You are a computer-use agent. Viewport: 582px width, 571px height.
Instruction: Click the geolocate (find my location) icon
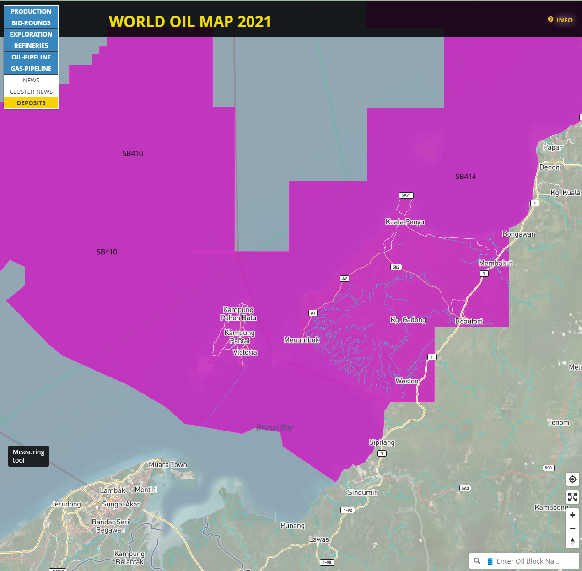point(572,479)
